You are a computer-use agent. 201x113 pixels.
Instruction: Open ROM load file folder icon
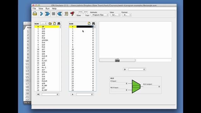[50, 24]
